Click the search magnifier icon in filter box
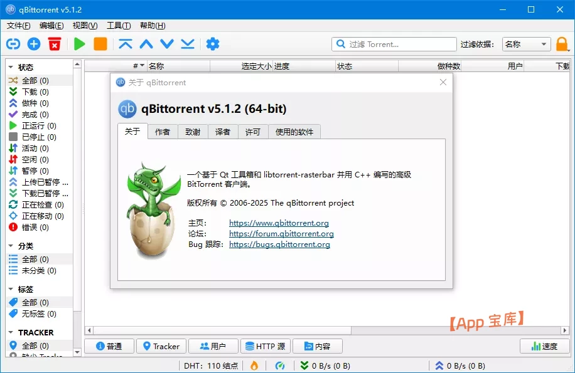The height and width of the screenshot is (373, 575). (x=341, y=45)
